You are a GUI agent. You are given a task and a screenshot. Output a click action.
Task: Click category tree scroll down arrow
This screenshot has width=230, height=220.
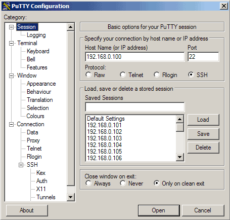tap(71, 197)
